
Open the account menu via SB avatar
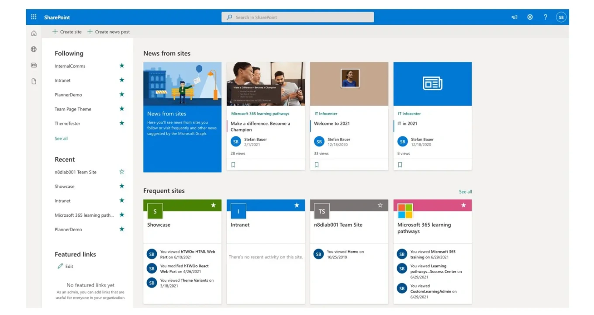pyautogui.click(x=561, y=17)
